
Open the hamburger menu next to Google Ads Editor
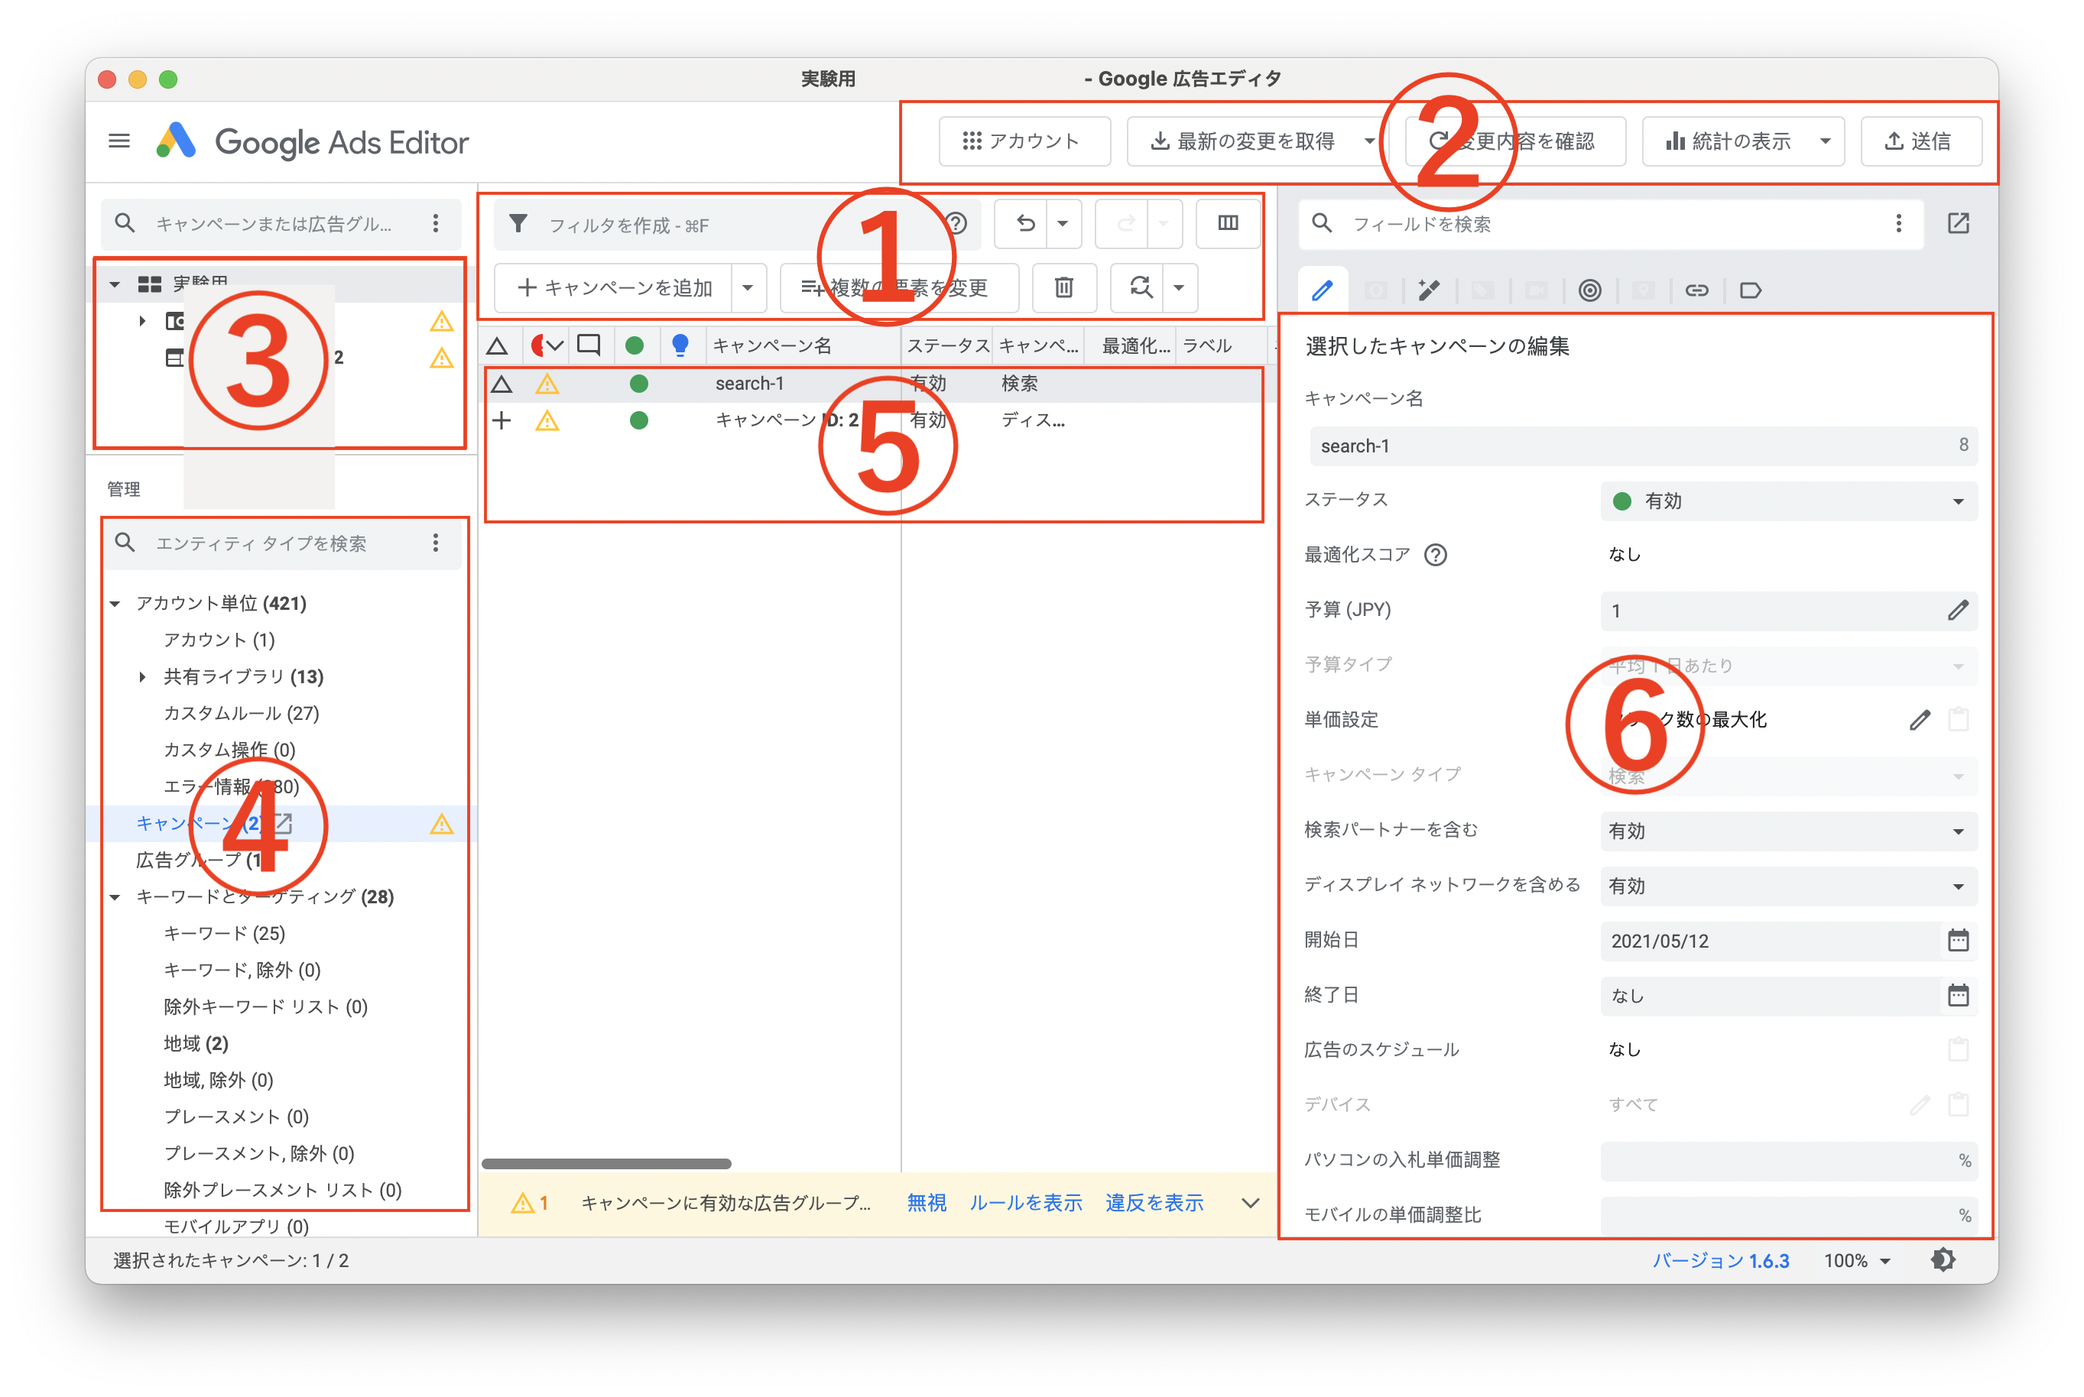[x=118, y=141]
